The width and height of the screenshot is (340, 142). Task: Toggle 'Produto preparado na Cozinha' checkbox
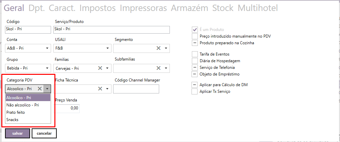(195, 43)
